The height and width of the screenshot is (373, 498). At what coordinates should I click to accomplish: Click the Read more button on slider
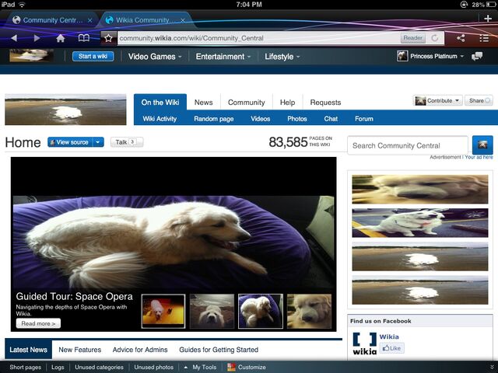click(x=38, y=323)
